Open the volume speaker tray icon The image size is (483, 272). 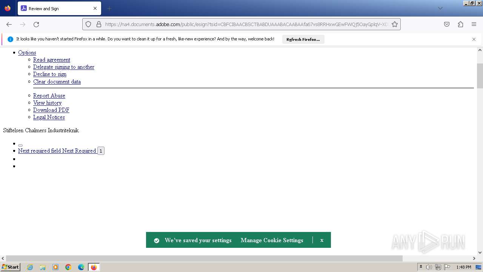pos(429,267)
